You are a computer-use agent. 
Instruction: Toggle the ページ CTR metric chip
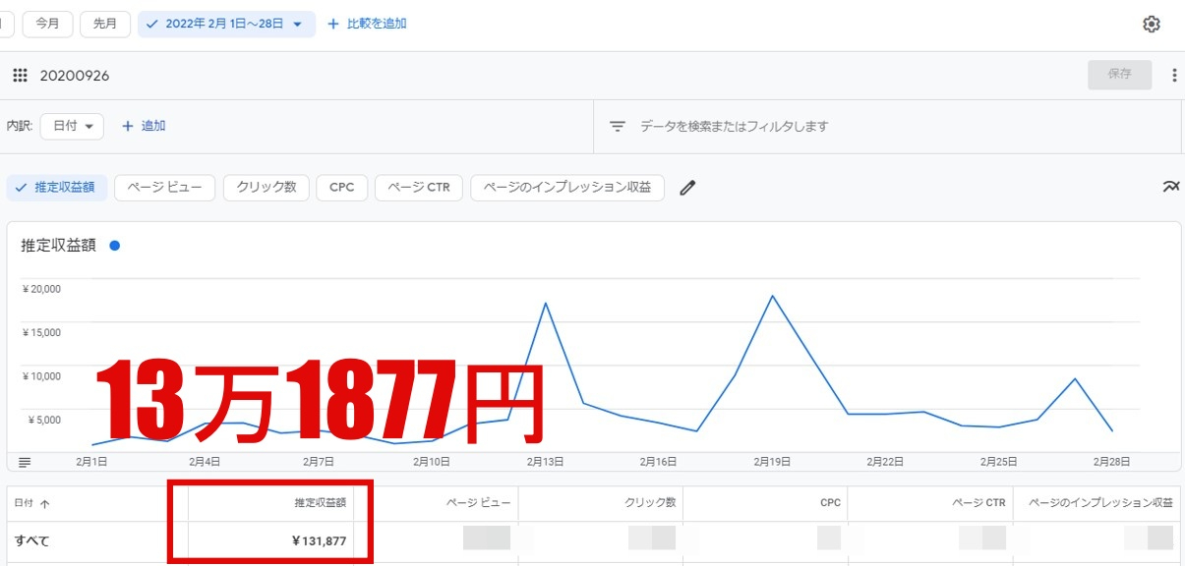coord(419,188)
